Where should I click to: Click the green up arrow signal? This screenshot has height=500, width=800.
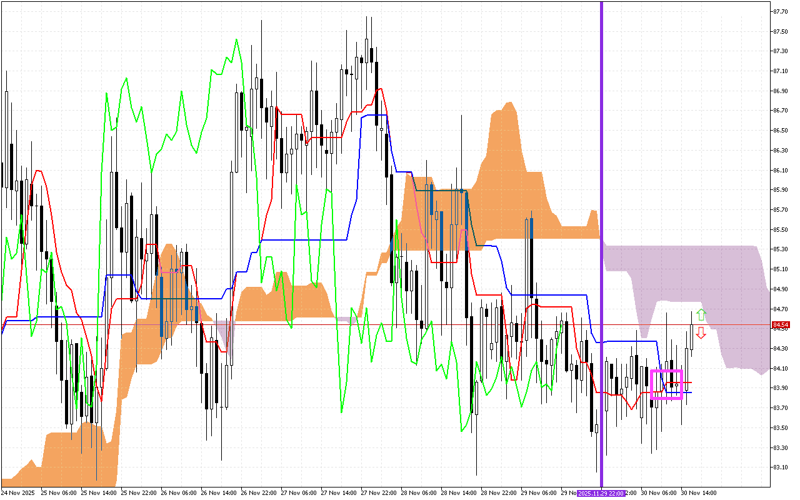(x=701, y=315)
